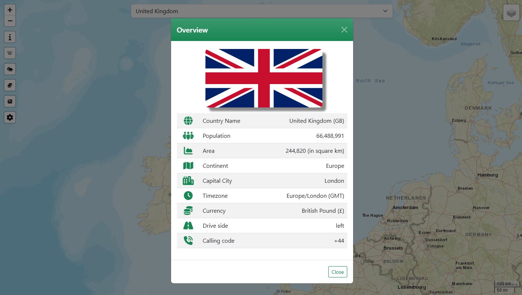Open the Wikipedia button in sidebar
Viewport: 522px width, 295px height.
click(x=10, y=53)
